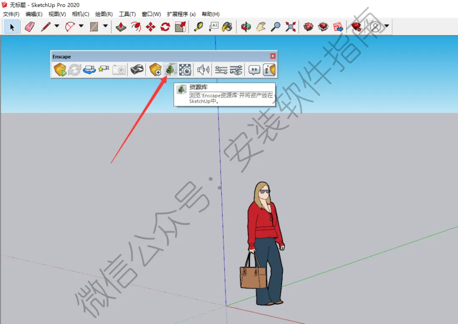Viewport: 458px width, 324px height.
Task: Click the Enscape toolbar title bar
Action: [x=164, y=56]
